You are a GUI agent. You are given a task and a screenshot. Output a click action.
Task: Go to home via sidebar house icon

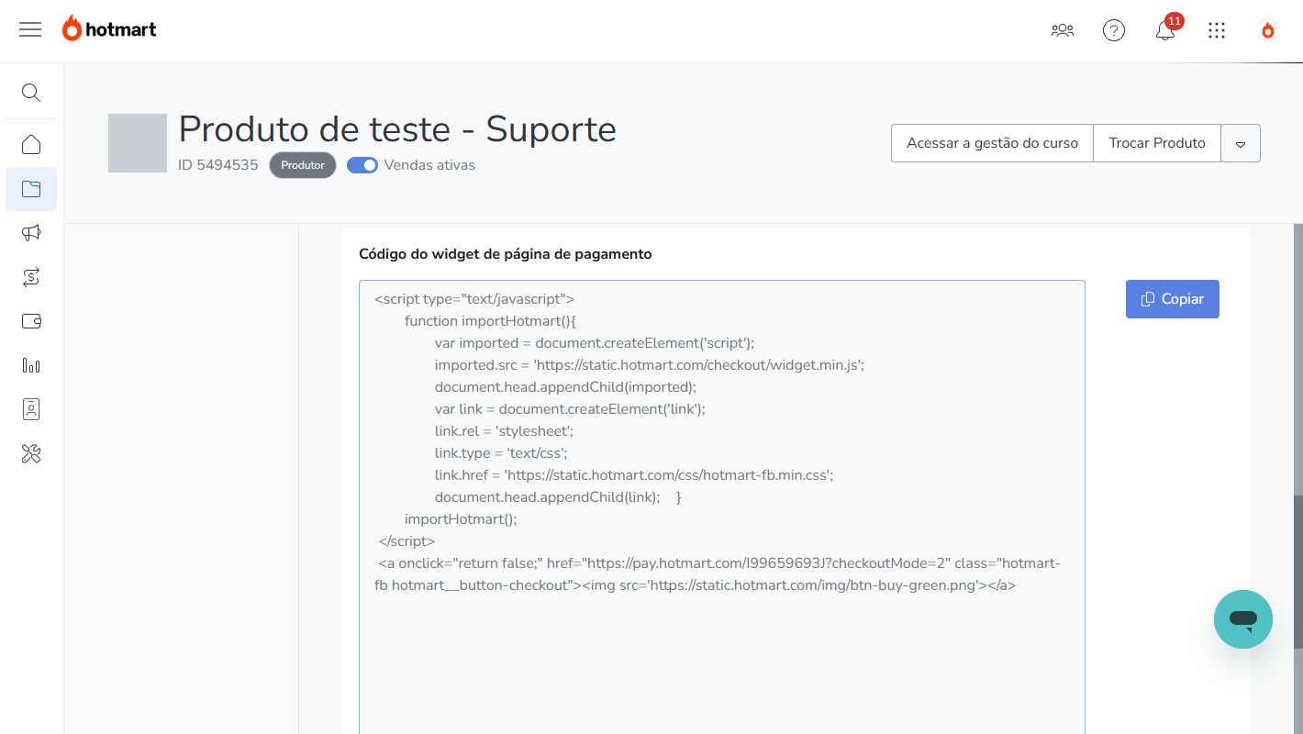31,145
